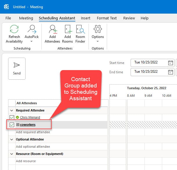Image resolution: width=177 pixels, height=170 pixels.
Task: Click the Refresh Availability icon
Action: click(14, 30)
